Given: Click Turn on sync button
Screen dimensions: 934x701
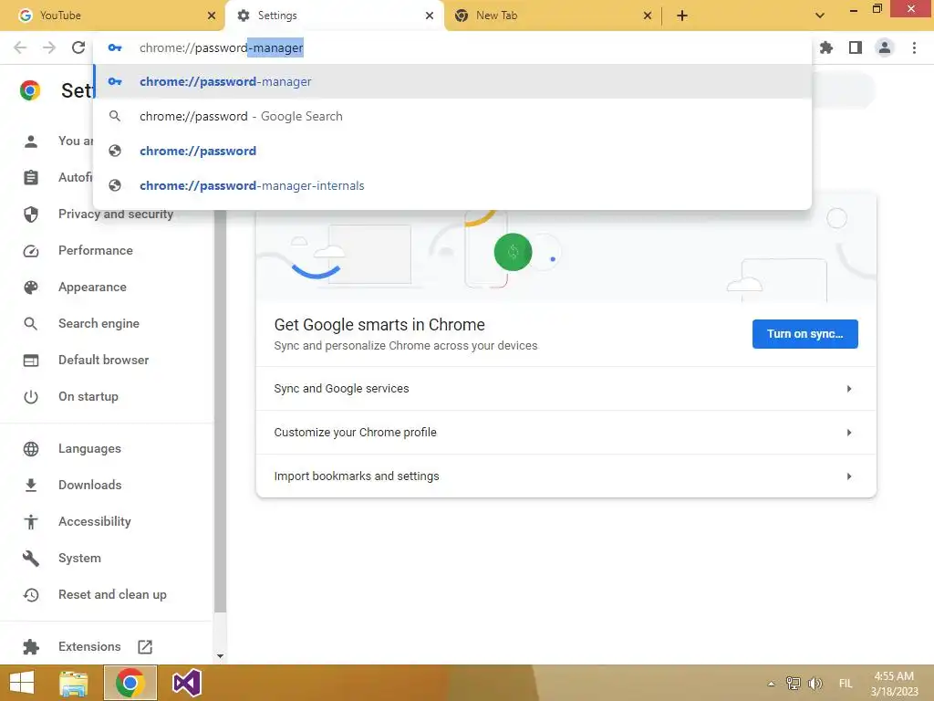Looking at the screenshot, I should pos(804,334).
